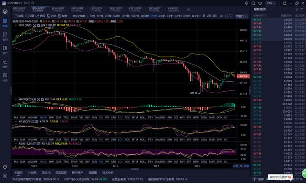Select CCI in RSI panel indicator row
The image size is (306, 183).
[x=176, y=161]
